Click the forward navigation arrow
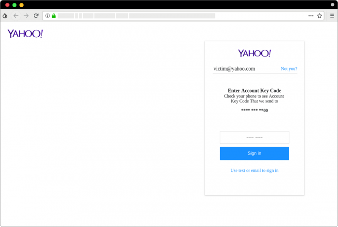The image size is (338, 227). click(26, 15)
